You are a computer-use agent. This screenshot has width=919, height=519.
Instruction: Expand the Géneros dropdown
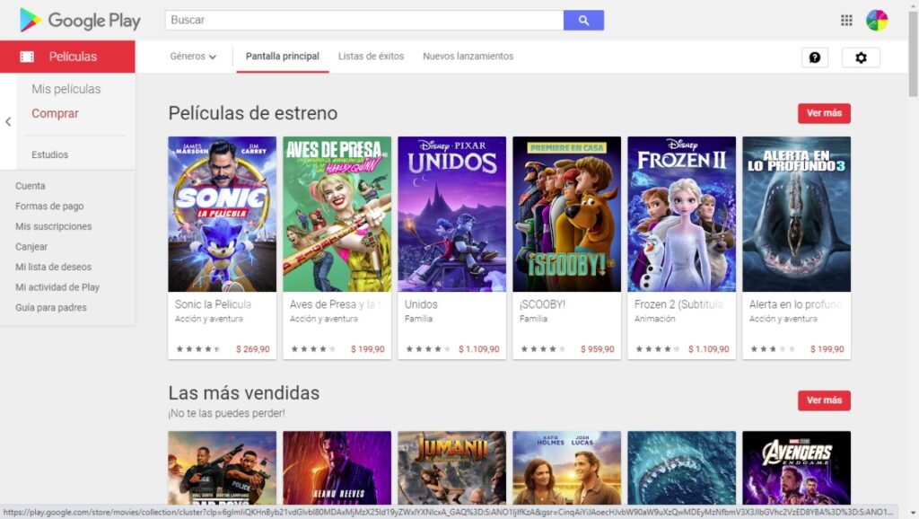(193, 57)
